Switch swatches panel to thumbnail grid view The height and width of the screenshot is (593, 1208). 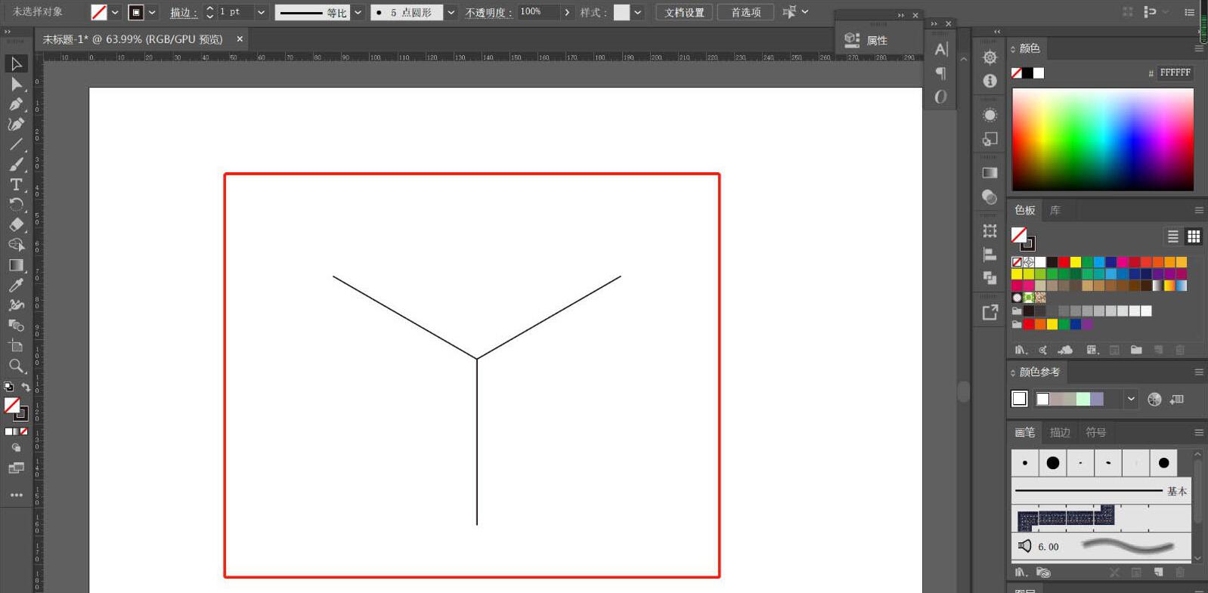tap(1194, 236)
